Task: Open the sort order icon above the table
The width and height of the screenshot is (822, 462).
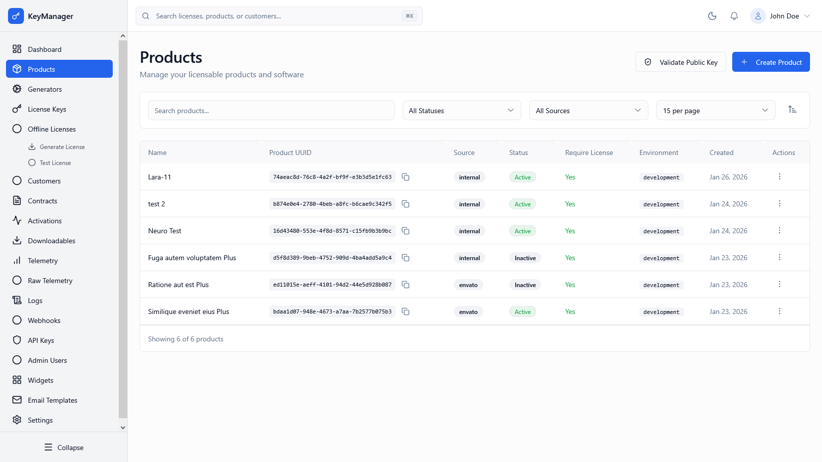Action: click(793, 109)
